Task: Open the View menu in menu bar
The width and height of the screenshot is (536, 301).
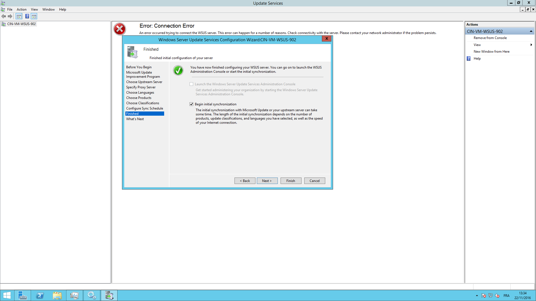Action: [x=34, y=9]
